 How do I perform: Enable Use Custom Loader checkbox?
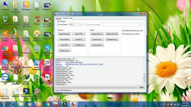coord(86,24)
